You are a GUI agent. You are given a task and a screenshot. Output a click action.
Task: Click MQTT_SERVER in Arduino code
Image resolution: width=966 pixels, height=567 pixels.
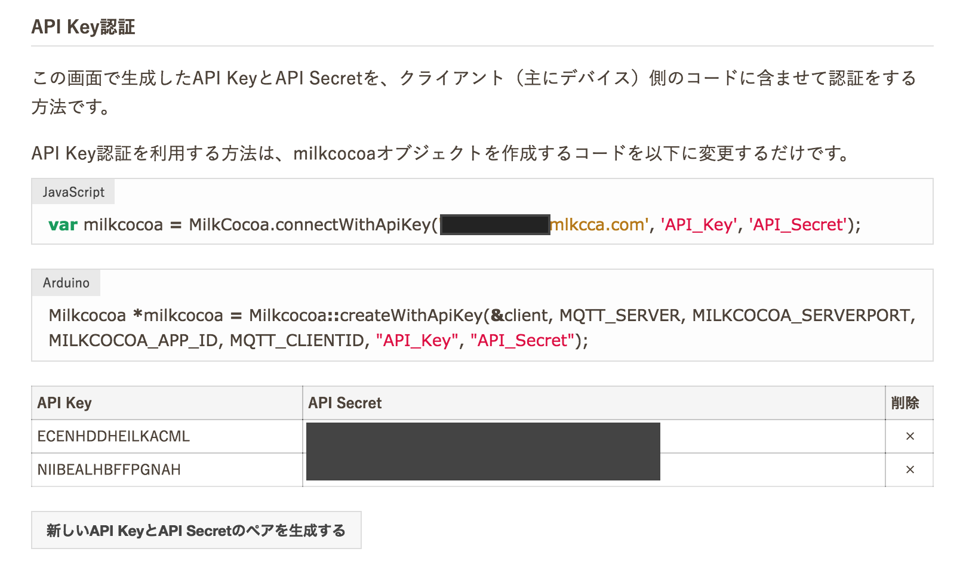click(x=620, y=315)
